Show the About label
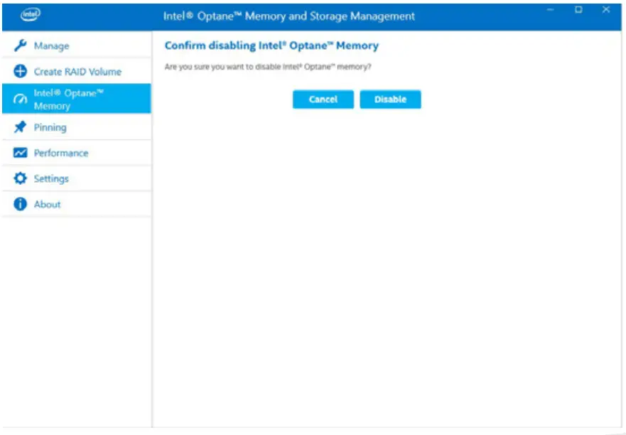 click(47, 204)
